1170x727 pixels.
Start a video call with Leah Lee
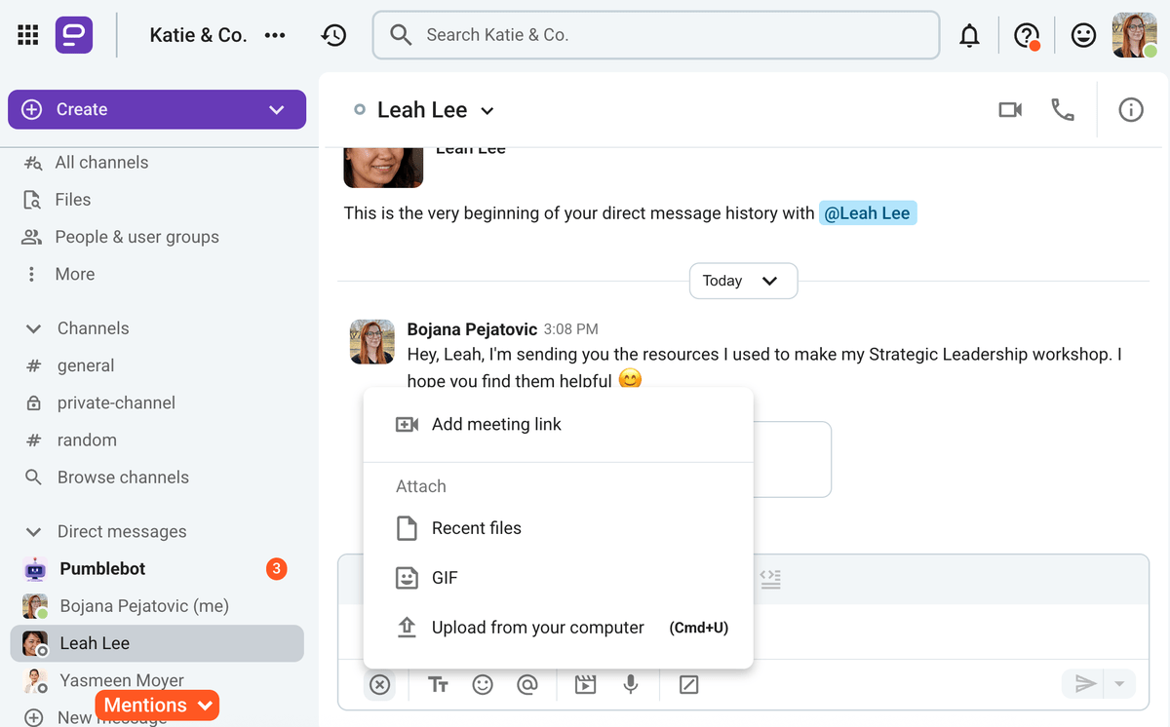[1010, 110]
